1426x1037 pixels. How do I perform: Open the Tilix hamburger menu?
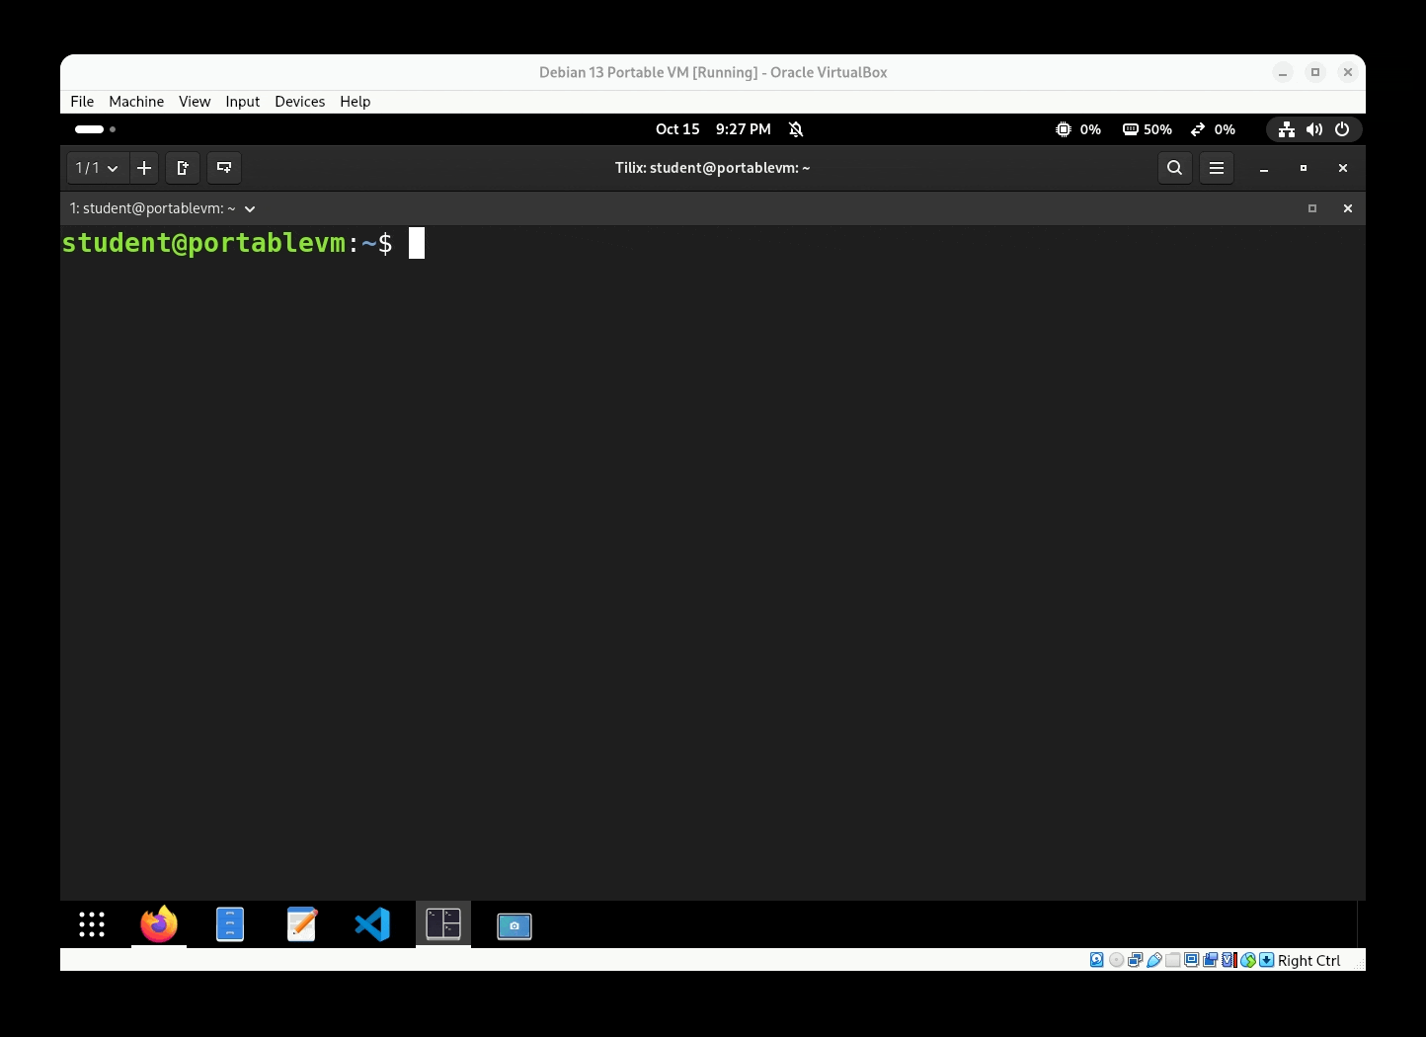pos(1217,168)
